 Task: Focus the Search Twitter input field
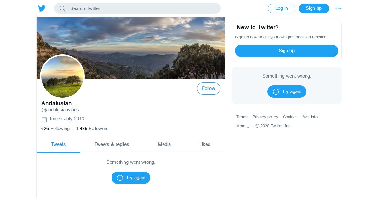tap(142, 8)
